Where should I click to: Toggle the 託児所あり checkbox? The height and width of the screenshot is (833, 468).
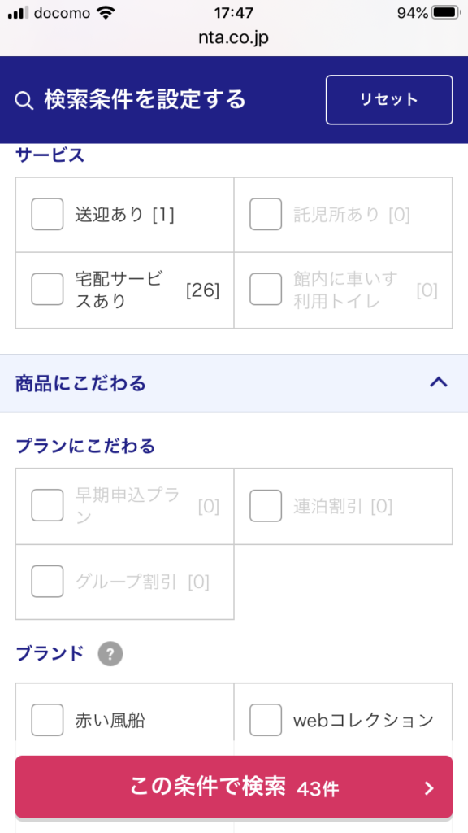tap(266, 214)
